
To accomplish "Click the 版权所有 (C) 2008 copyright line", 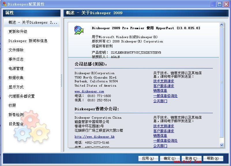I will (127, 41).
